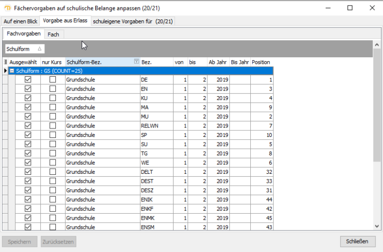Click the current row indicator arrow

click(5, 71)
